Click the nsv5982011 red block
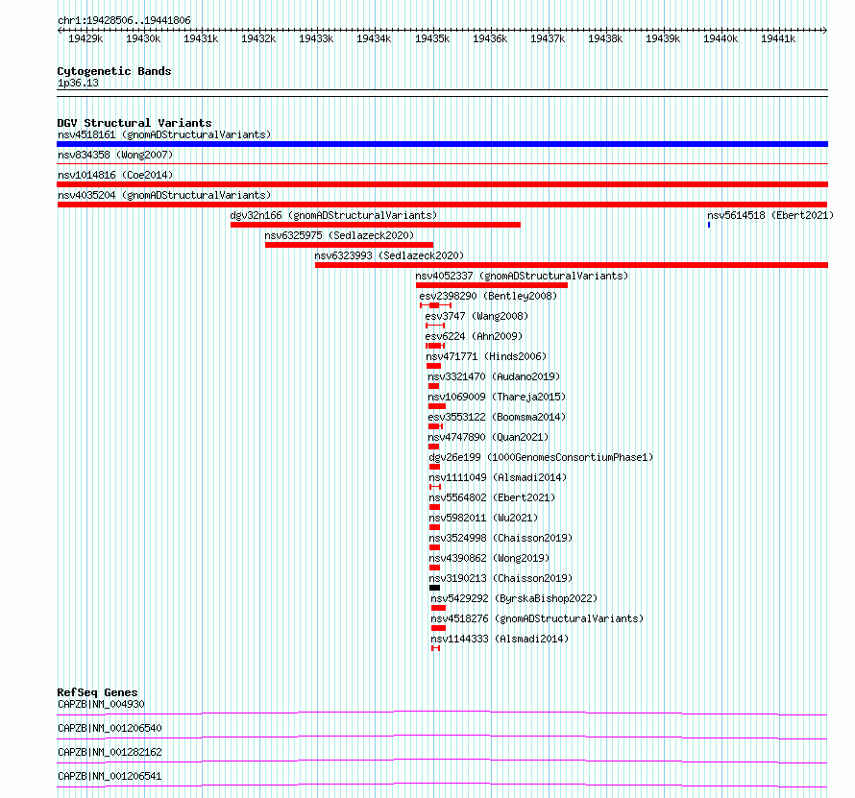This screenshot has width=855, height=798. coord(434,527)
